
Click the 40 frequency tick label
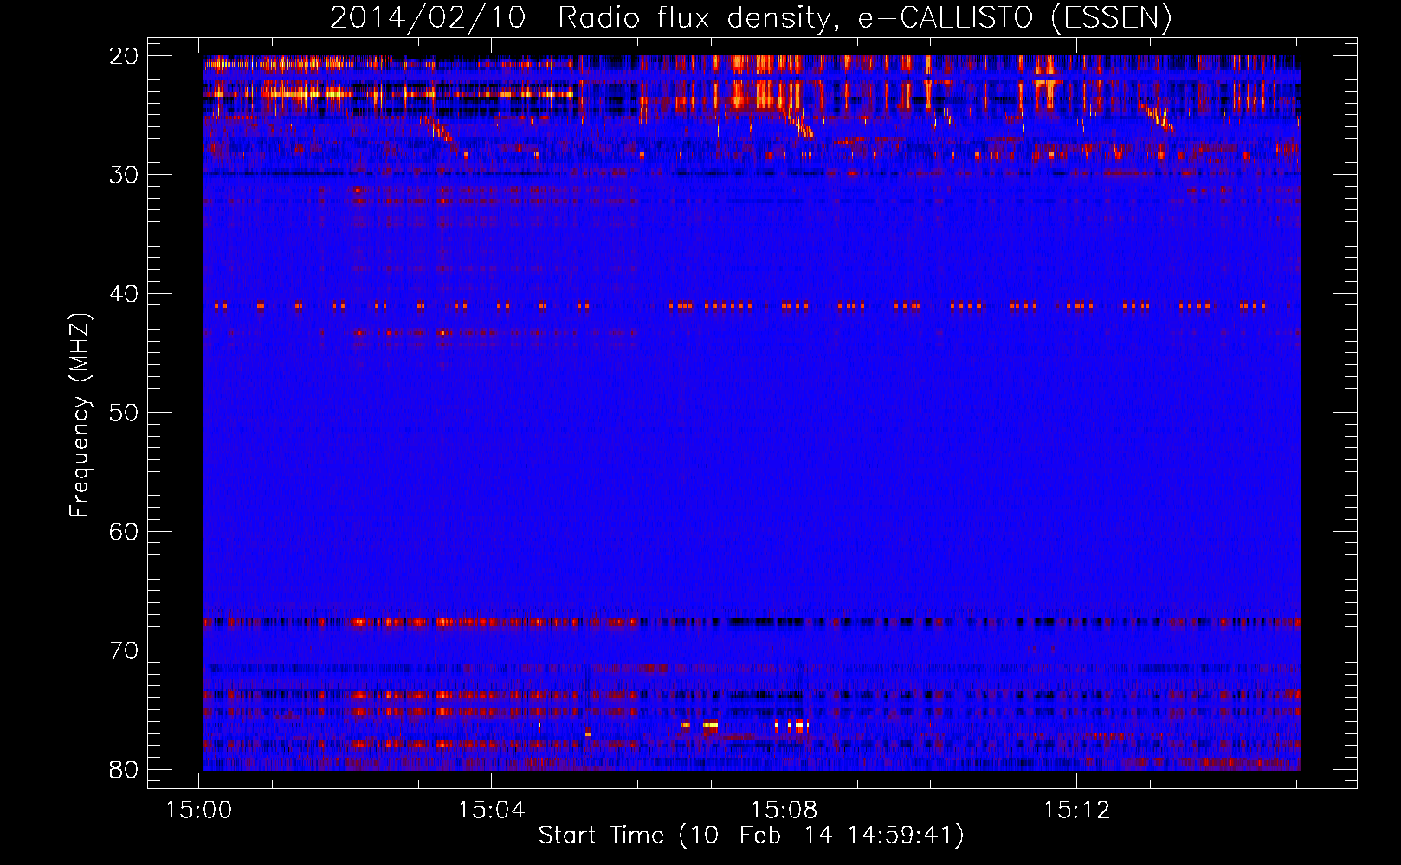pyautogui.click(x=125, y=294)
